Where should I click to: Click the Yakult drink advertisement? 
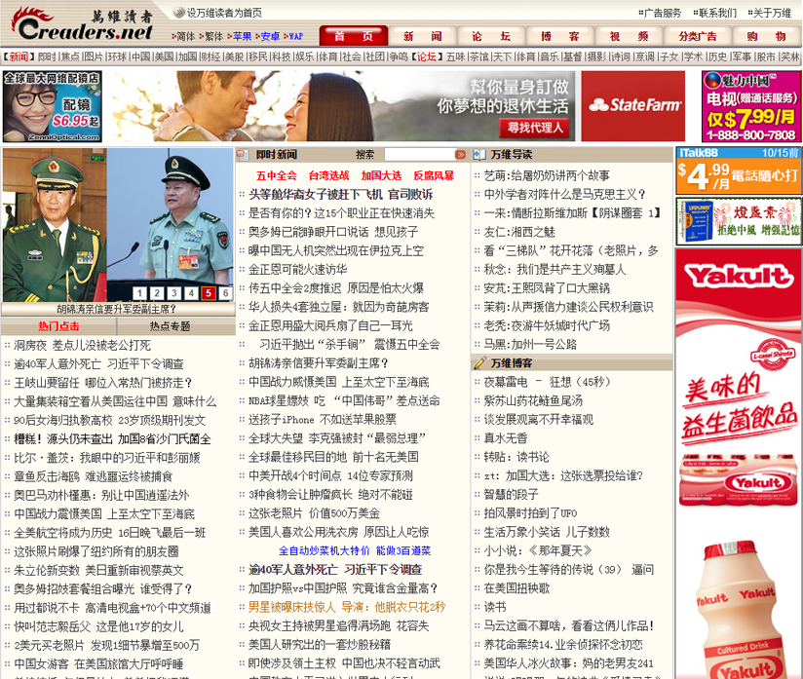(739, 464)
